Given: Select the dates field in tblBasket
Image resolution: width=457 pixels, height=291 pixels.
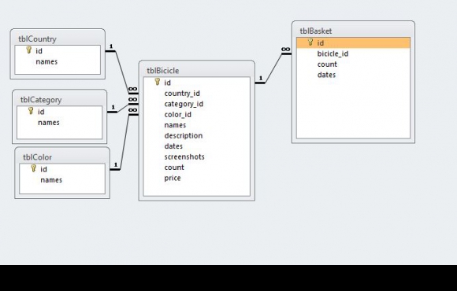Looking at the screenshot, I should point(353,75).
